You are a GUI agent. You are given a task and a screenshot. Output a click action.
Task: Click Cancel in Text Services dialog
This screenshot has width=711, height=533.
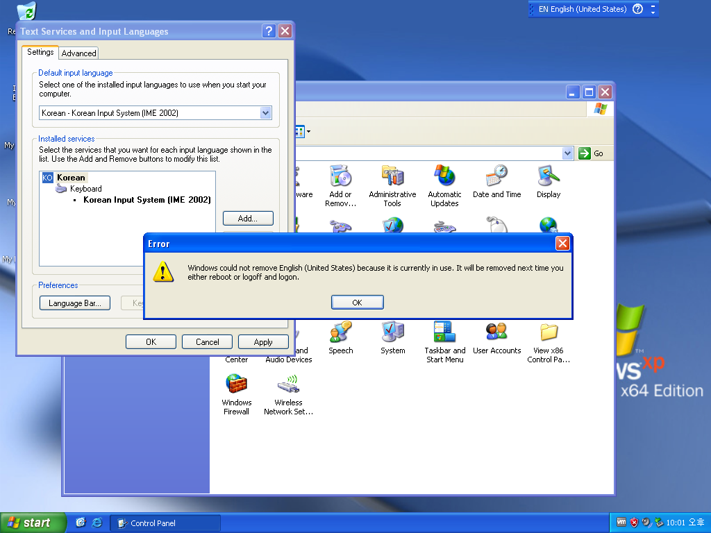tap(207, 341)
